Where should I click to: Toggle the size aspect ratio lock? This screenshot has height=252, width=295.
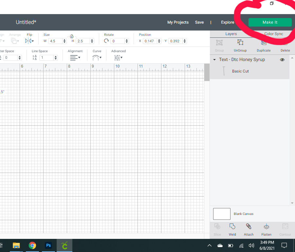click(x=71, y=36)
